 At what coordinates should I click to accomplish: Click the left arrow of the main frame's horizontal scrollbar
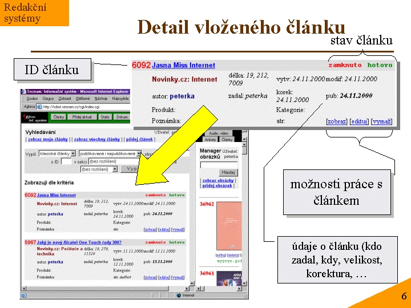tap(25, 289)
